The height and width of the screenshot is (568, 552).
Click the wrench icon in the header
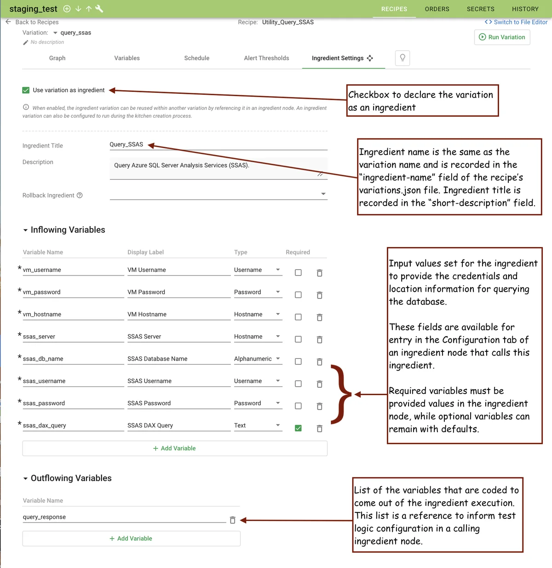99,9
